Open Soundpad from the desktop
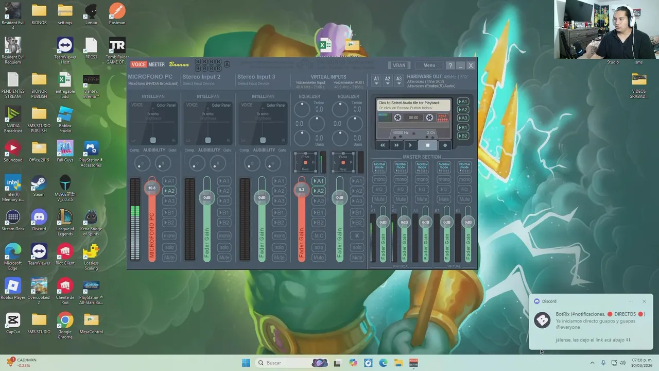The image size is (659, 371). (x=13, y=151)
